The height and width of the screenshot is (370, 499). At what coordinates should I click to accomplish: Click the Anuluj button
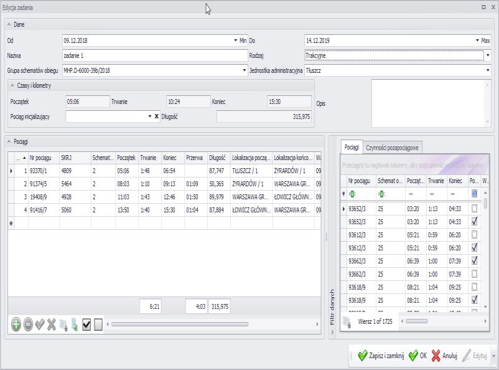(x=444, y=356)
